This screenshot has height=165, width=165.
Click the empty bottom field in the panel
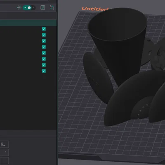[x=4, y=160]
